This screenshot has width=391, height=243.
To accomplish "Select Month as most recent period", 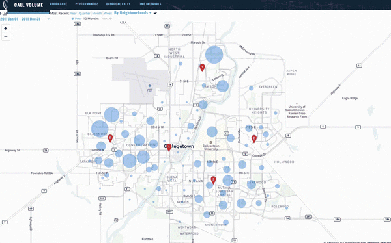I will point(97,13).
